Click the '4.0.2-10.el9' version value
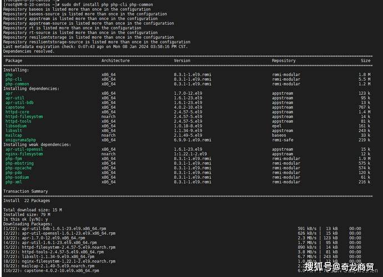Viewport: 383px width, 277px height. (x=188, y=107)
